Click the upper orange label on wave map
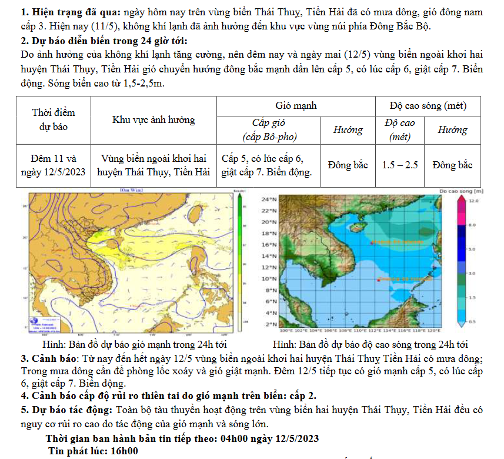This screenshot has width=504, height=459. tap(395, 242)
